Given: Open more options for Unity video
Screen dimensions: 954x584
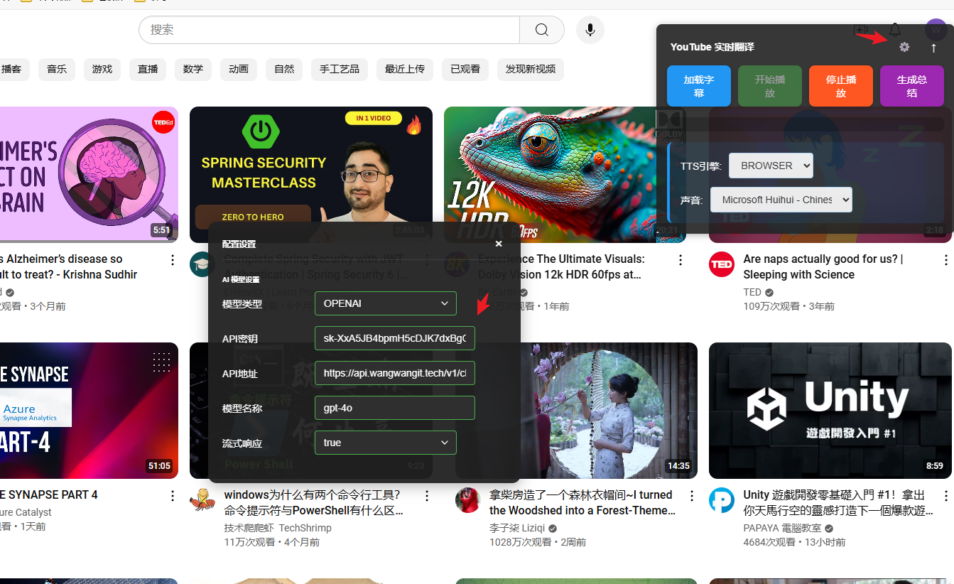Looking at the screenshot, I should pyautogui.click(x=945, y=495).
